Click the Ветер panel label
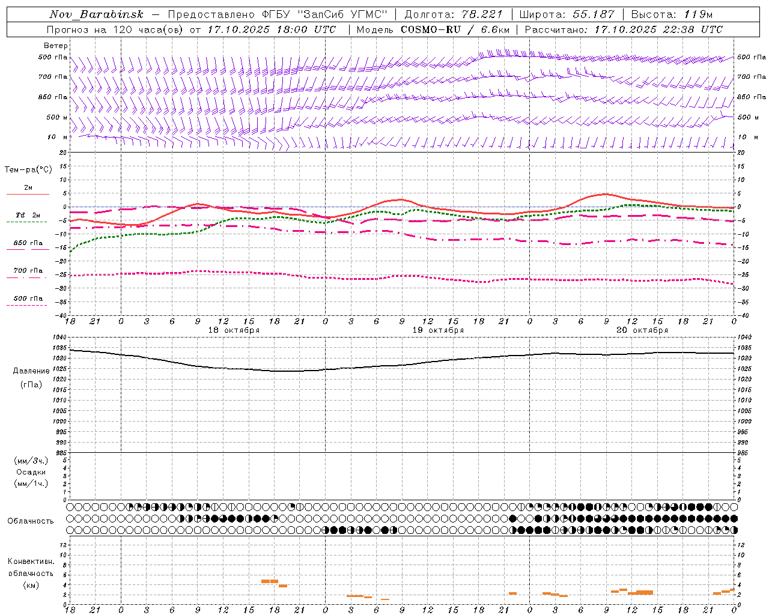 56,46
